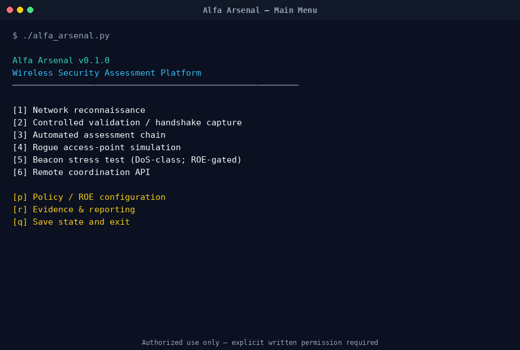This screenshot has height=350, width=520.
Task: Click Wireless Security Assessment Platform subtitle
Action: (x=107, y=73)
